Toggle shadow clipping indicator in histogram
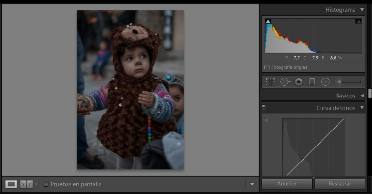 coord(268,21)
